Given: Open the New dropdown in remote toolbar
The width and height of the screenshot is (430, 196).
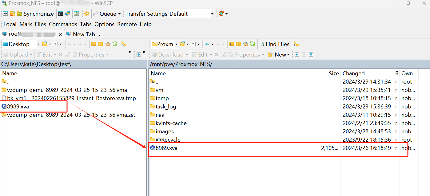Looking at the screenshot, I should (x=279, y=55).
